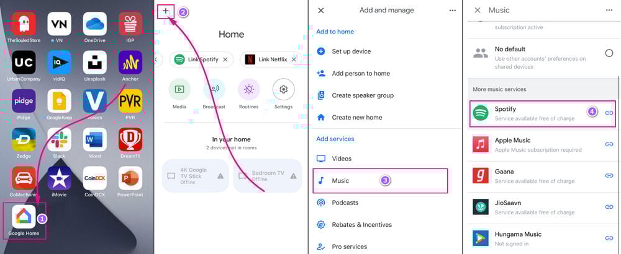This screenshot has height=254, width=621.
Task: Open the OneDrive app
Action: tap(94, 24)
